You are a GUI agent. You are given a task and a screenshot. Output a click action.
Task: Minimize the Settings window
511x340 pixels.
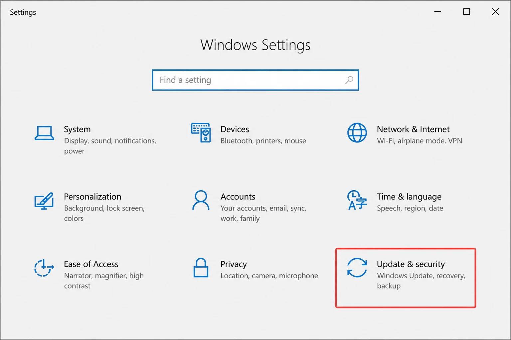[438, 12]
